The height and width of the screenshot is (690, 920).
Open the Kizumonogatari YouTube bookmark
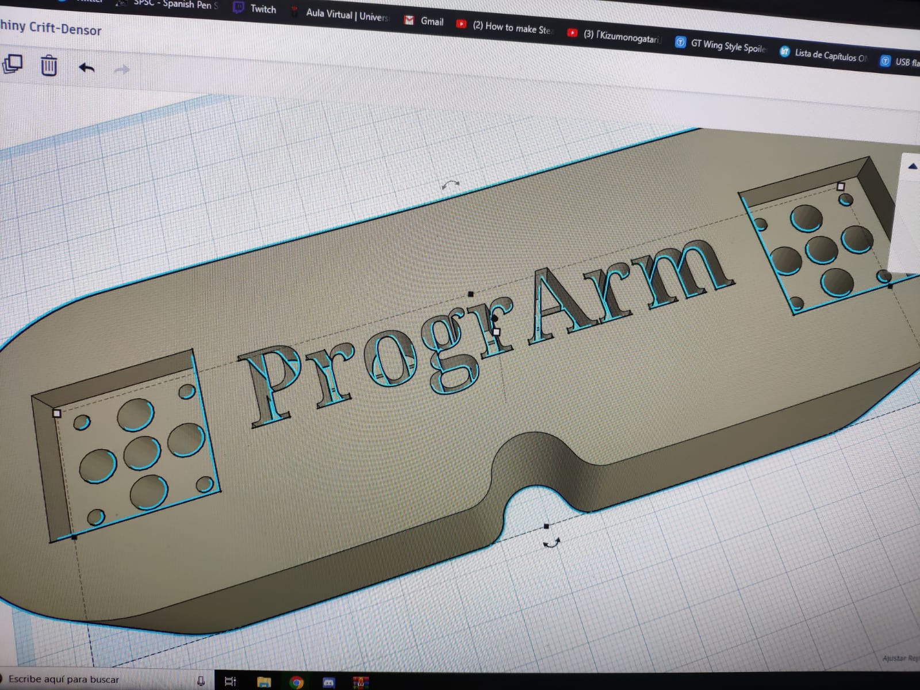tap(614, 36)
